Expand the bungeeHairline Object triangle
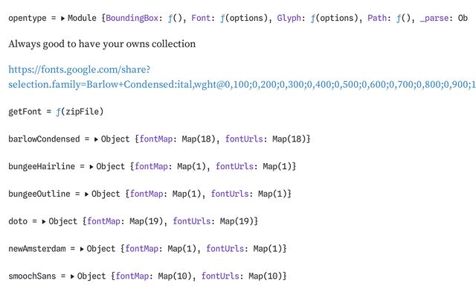476x298 pixels. (x=92, y=167)
